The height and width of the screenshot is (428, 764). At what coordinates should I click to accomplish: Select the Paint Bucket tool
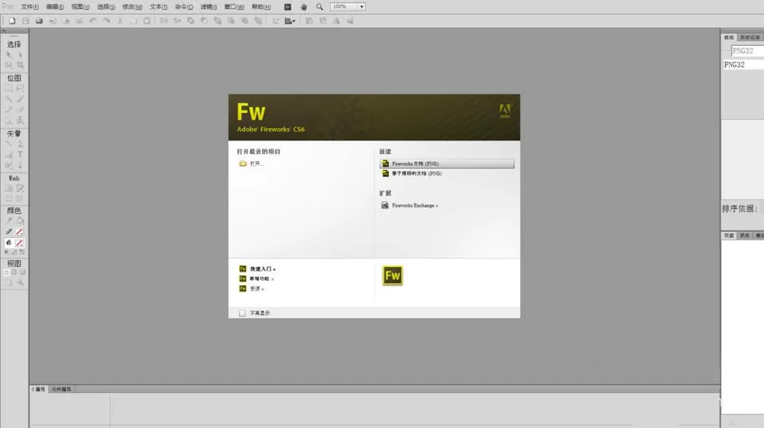click(x=20, y=220)
